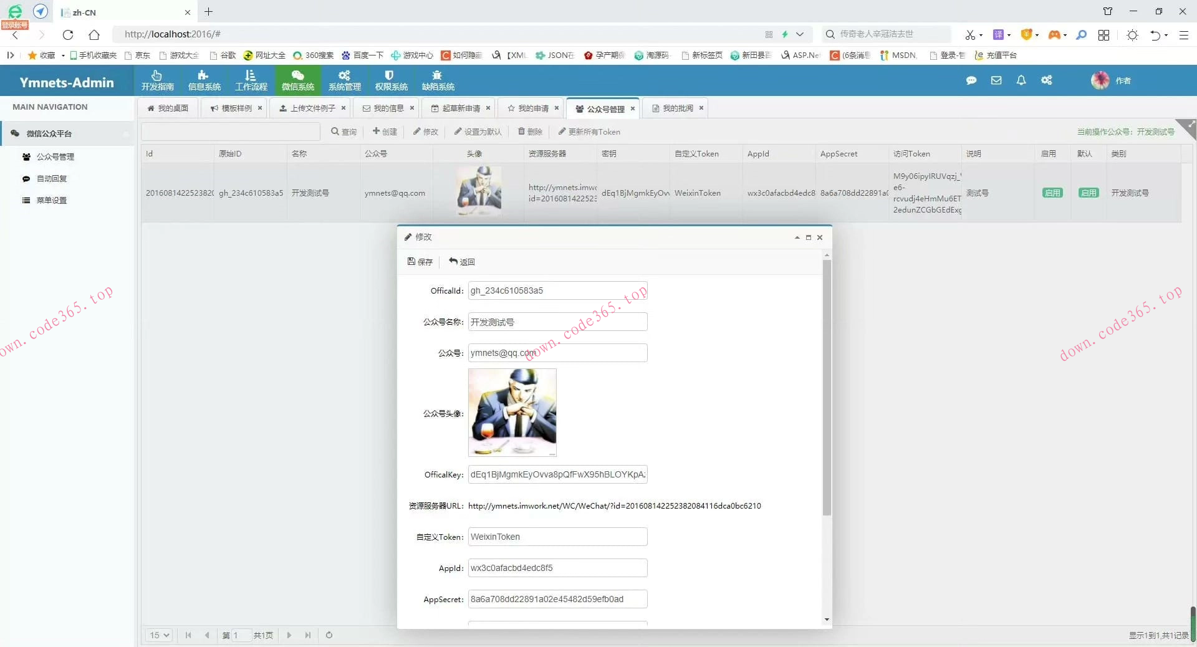
Task: Click the AppId input field
Action: coord(557,568)
